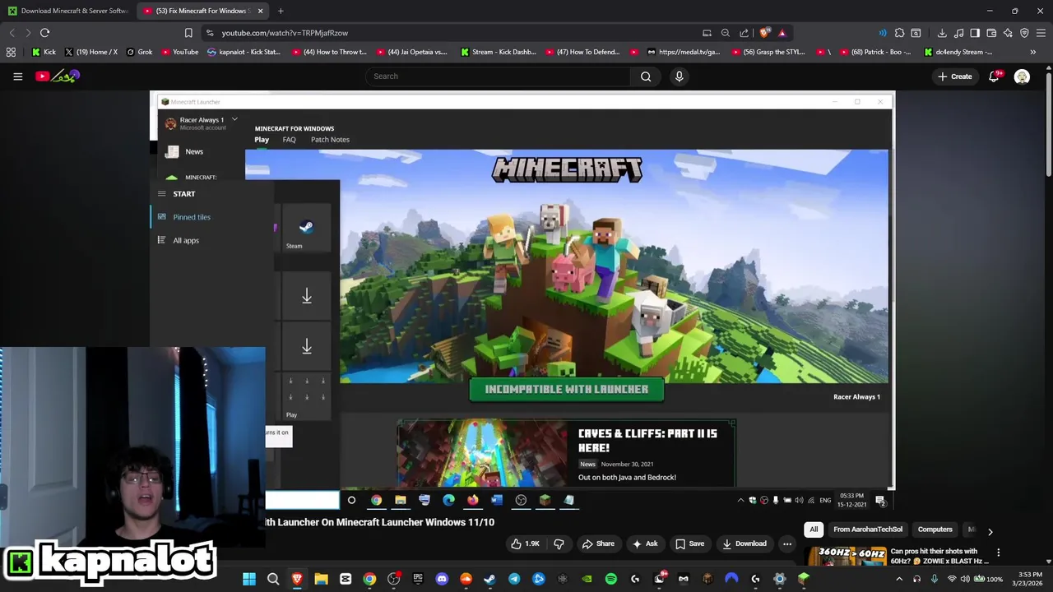Image resolution: width=1053 pixels, height=592 pixels.
Task: Click the page vertical scrollbar
Action: (x=1048, y=123)
